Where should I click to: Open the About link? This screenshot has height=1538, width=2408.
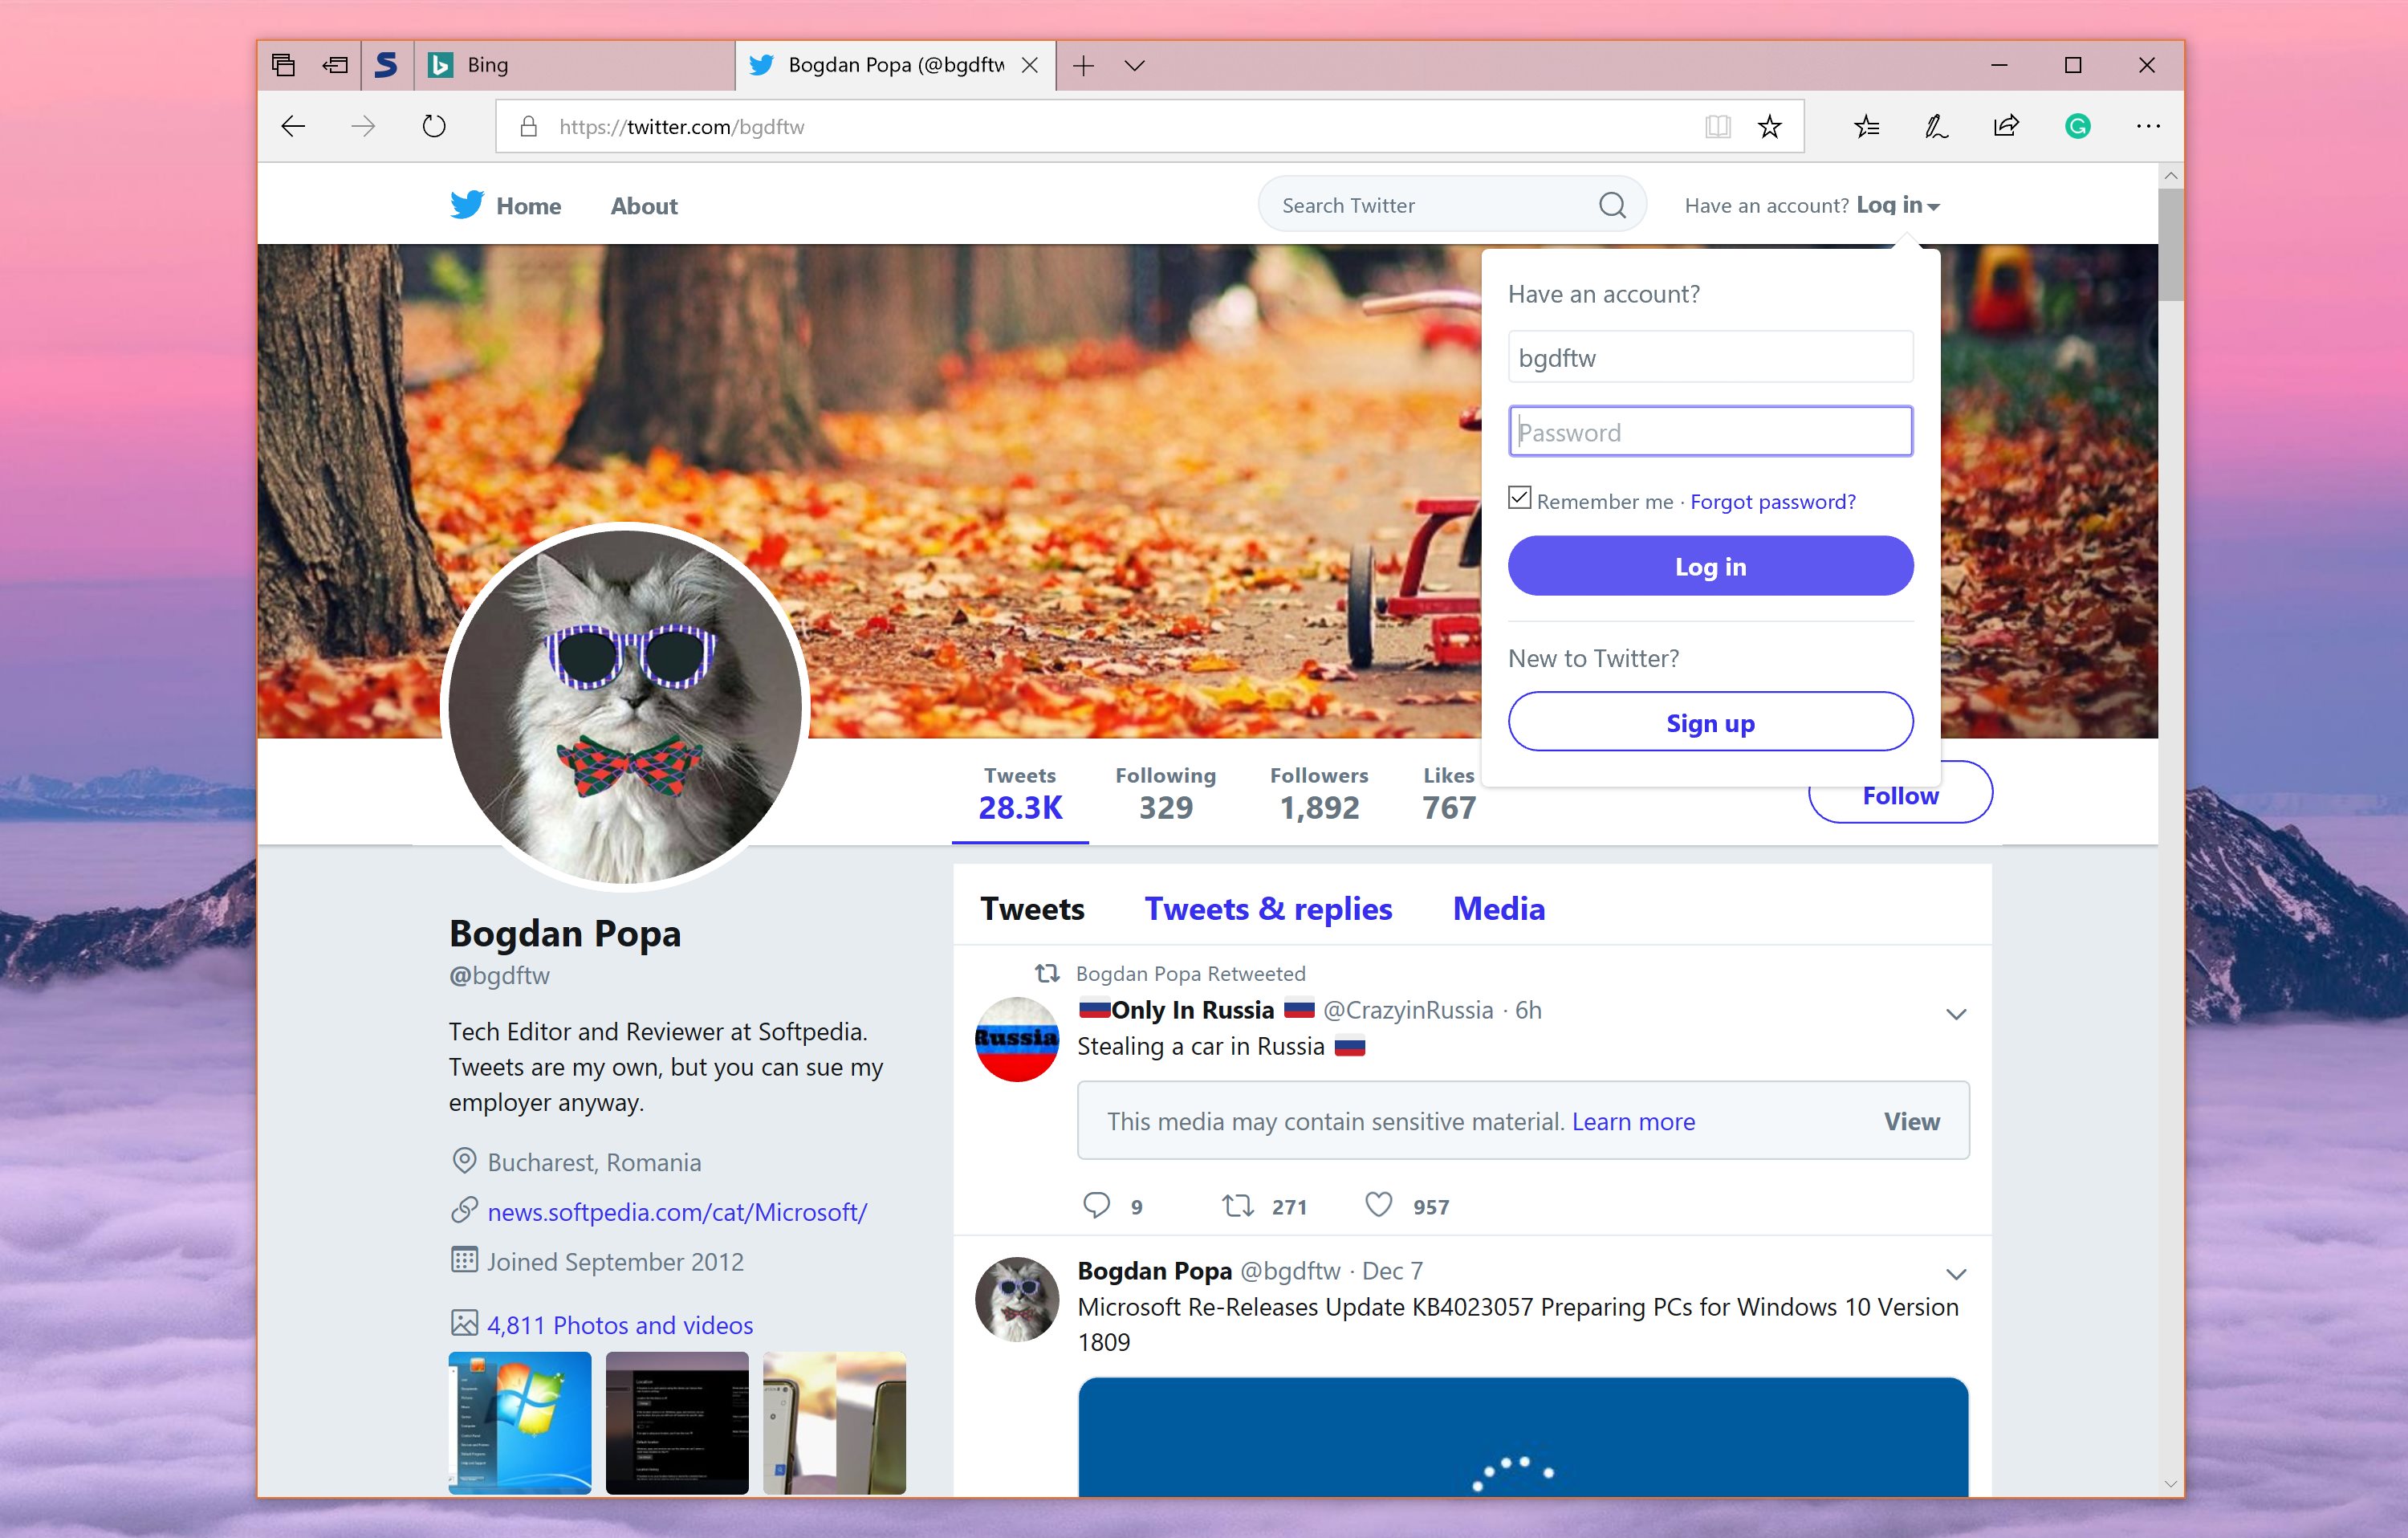click(644, 206)
